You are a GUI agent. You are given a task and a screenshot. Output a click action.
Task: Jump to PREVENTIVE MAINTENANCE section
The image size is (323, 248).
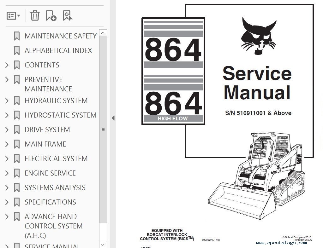48,84
